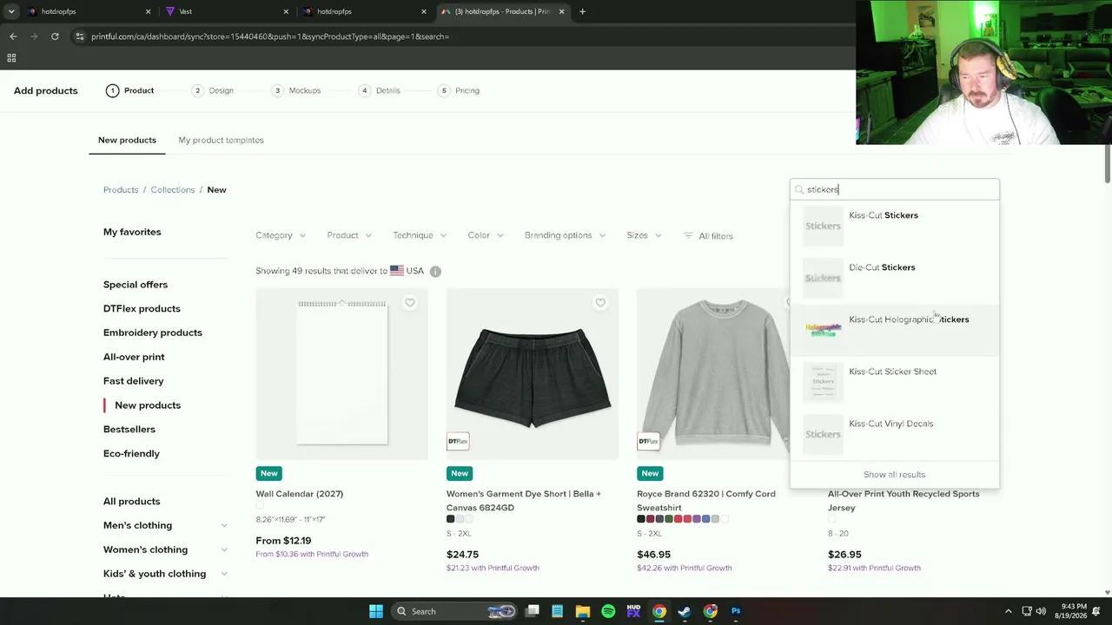The height and width of the screenshot is (625, 1112).
Task: Open the Notepad icon on the taskbar
Action: (x=558, y=611)
